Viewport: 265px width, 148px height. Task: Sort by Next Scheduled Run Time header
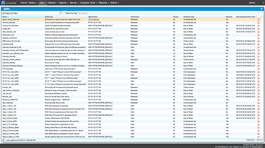(246, 17)
